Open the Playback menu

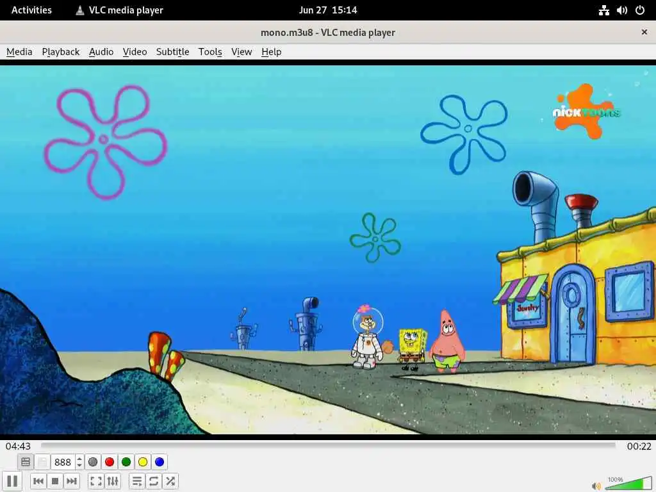point(61,52)
